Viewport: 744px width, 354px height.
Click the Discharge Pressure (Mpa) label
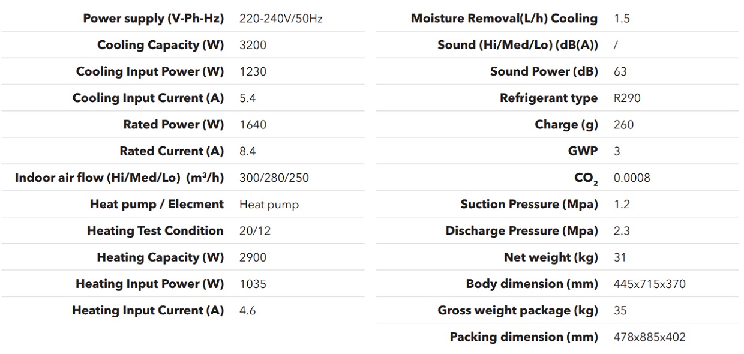521,231
